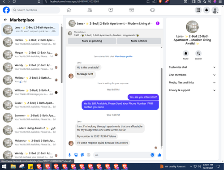The image size is (224, 170).
Task: Click the 'Hi, is this available?' message
Action: [88, 68]
